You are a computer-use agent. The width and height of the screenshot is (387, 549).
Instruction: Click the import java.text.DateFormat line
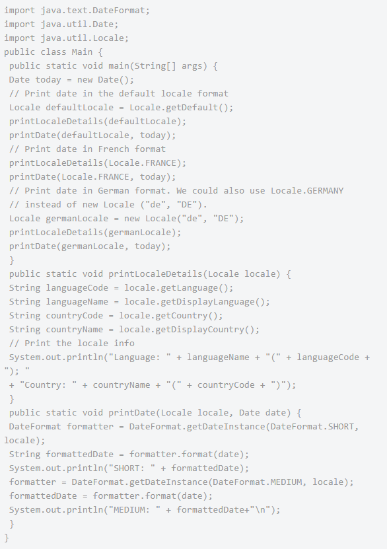coord(77,11)
